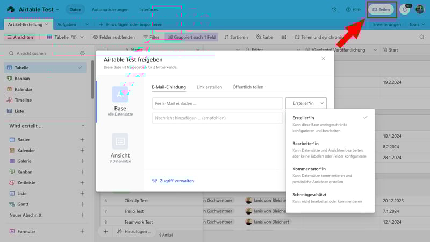Open Veröffentlichung column header dropdown
The width and height of the screenshot is (430, 242).
coord(375,50)
